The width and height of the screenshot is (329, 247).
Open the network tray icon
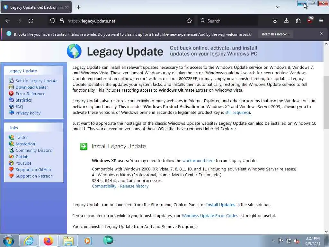[289, 241]
